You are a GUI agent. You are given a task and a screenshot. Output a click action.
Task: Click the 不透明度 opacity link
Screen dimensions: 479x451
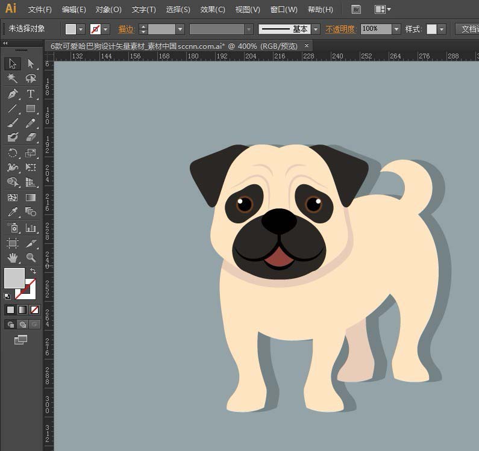click(x=340, y=29)
